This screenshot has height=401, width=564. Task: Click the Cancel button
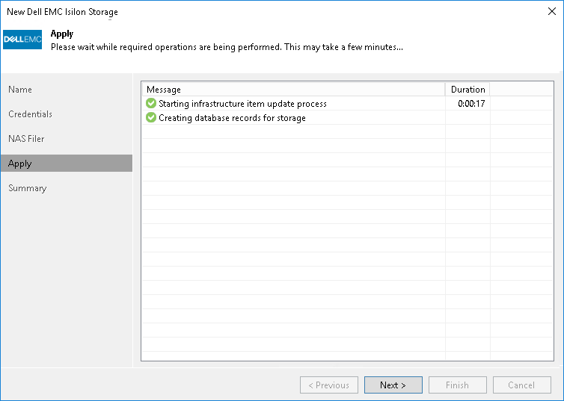click(x=521, y=385)
